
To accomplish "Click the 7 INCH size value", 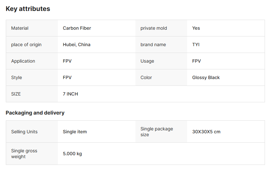I will [x=70, y=94].
